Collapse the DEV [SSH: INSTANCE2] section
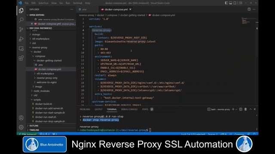The width and height of the screenshot is (275, 154). click(51, 28)
